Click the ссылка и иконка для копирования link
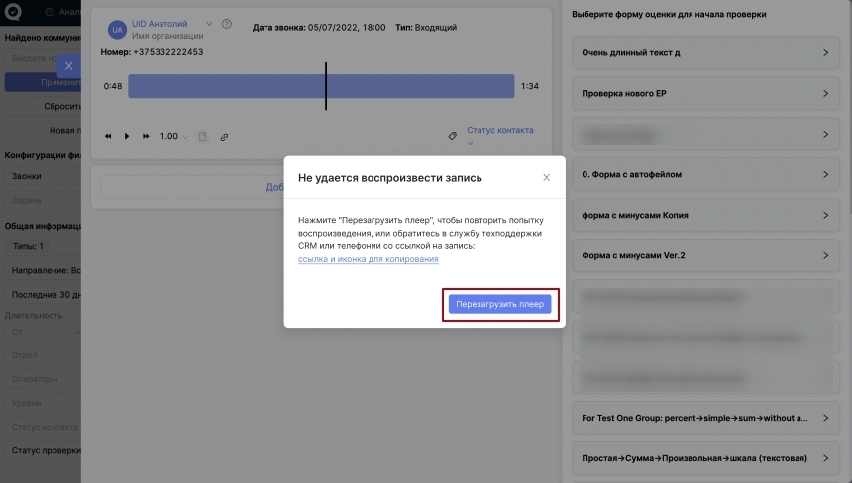The image size is (852, 483). tap(368, 259)
